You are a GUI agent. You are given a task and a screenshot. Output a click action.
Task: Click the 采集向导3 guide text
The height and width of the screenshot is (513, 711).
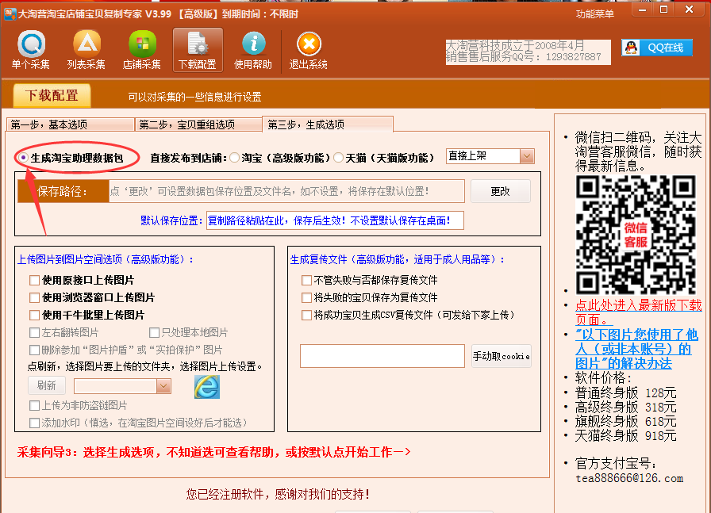214,452
